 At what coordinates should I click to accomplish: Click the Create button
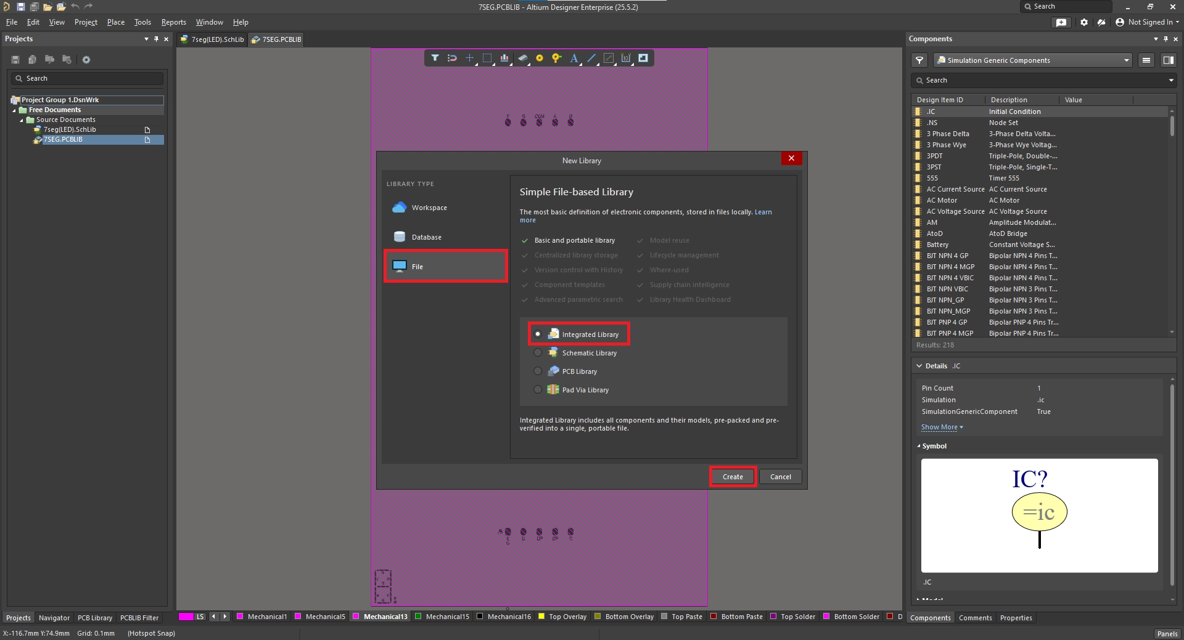click(733, 477)
